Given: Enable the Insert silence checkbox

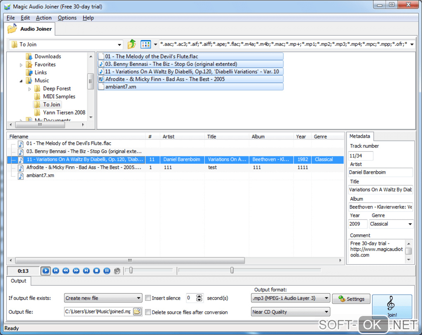Looking at the screenshot, I should 148,298.
